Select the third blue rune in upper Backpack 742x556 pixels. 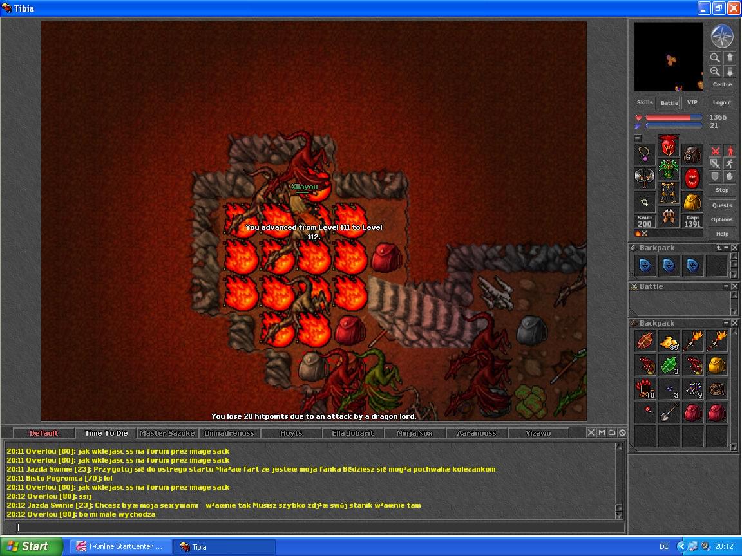click(x=692, y=266)
